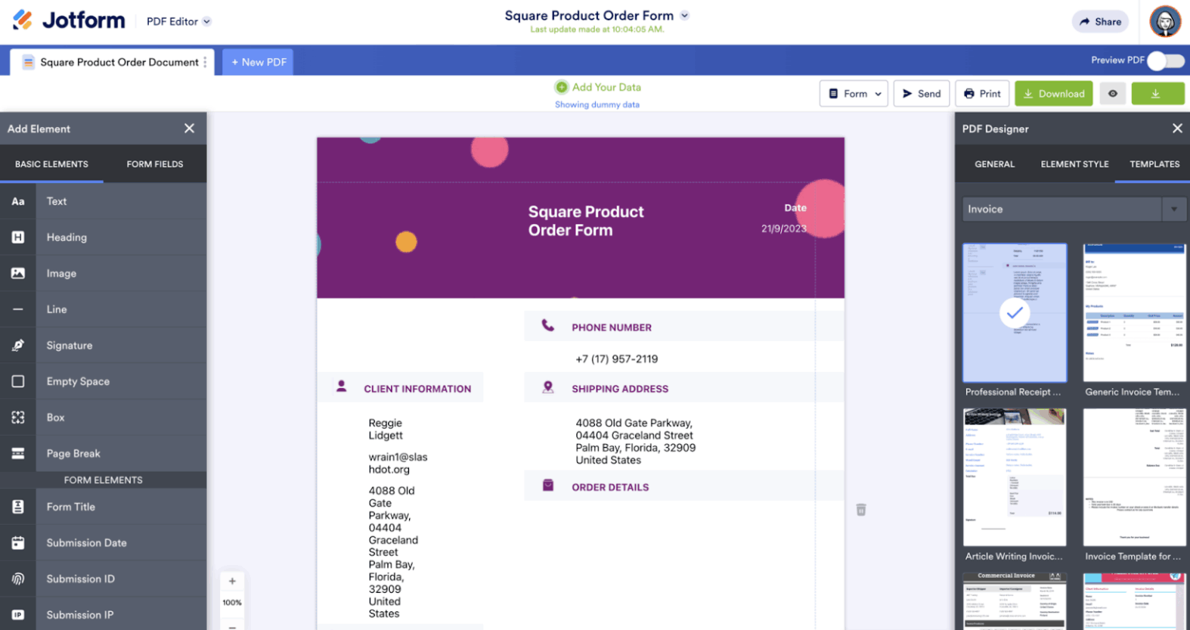Insert an Image element
The height and width of the screenshot is (630, 1190).
(61, 273)
